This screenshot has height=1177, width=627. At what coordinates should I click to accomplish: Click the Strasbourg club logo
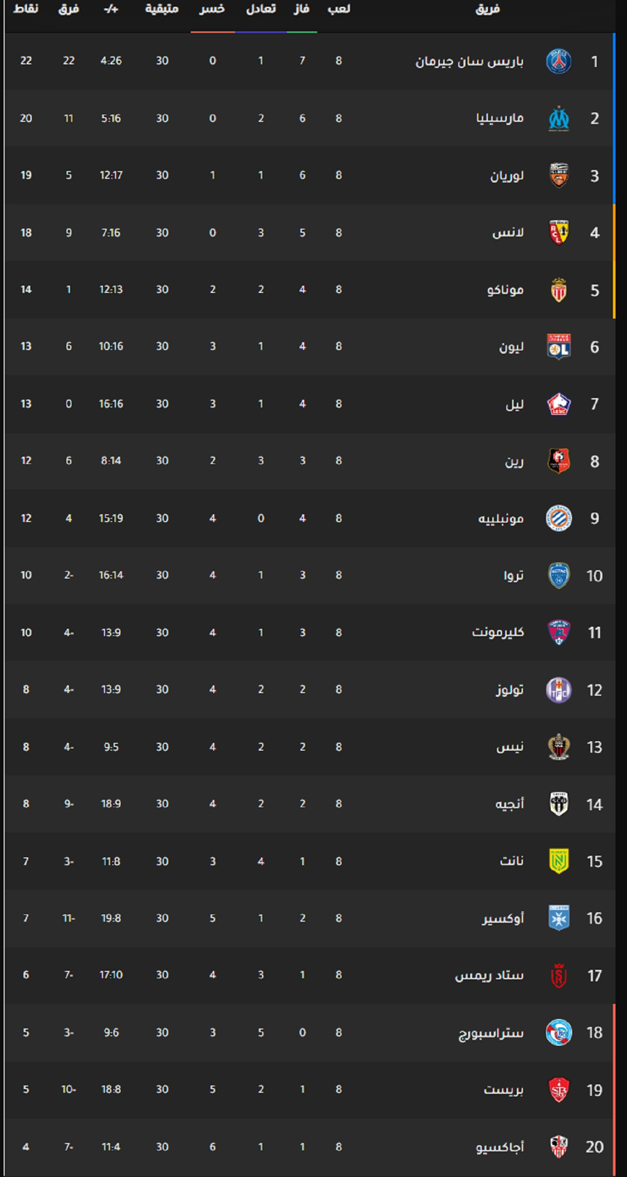[x=559, y=1033]
